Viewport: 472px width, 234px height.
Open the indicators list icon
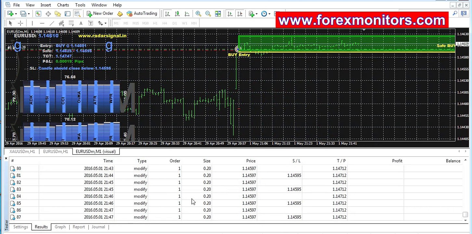pos(251,14)
